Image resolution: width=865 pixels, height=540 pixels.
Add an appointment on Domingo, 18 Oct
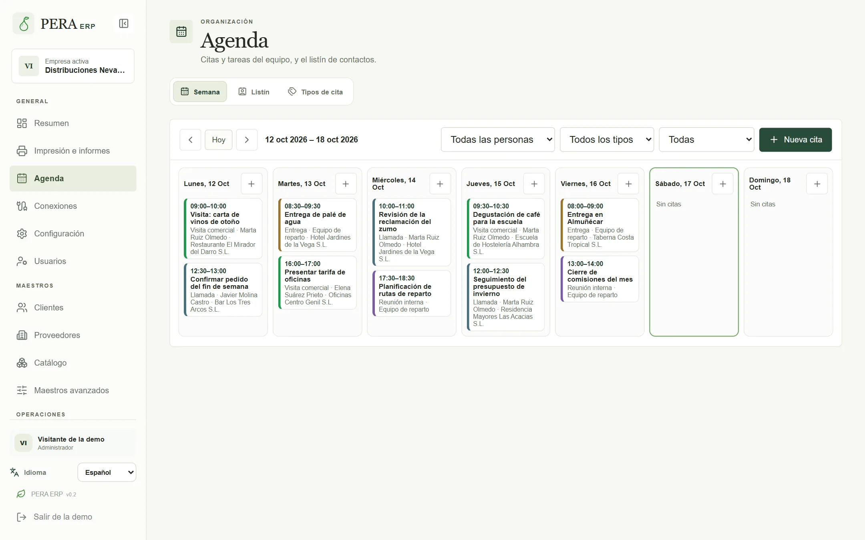[817, 184]
